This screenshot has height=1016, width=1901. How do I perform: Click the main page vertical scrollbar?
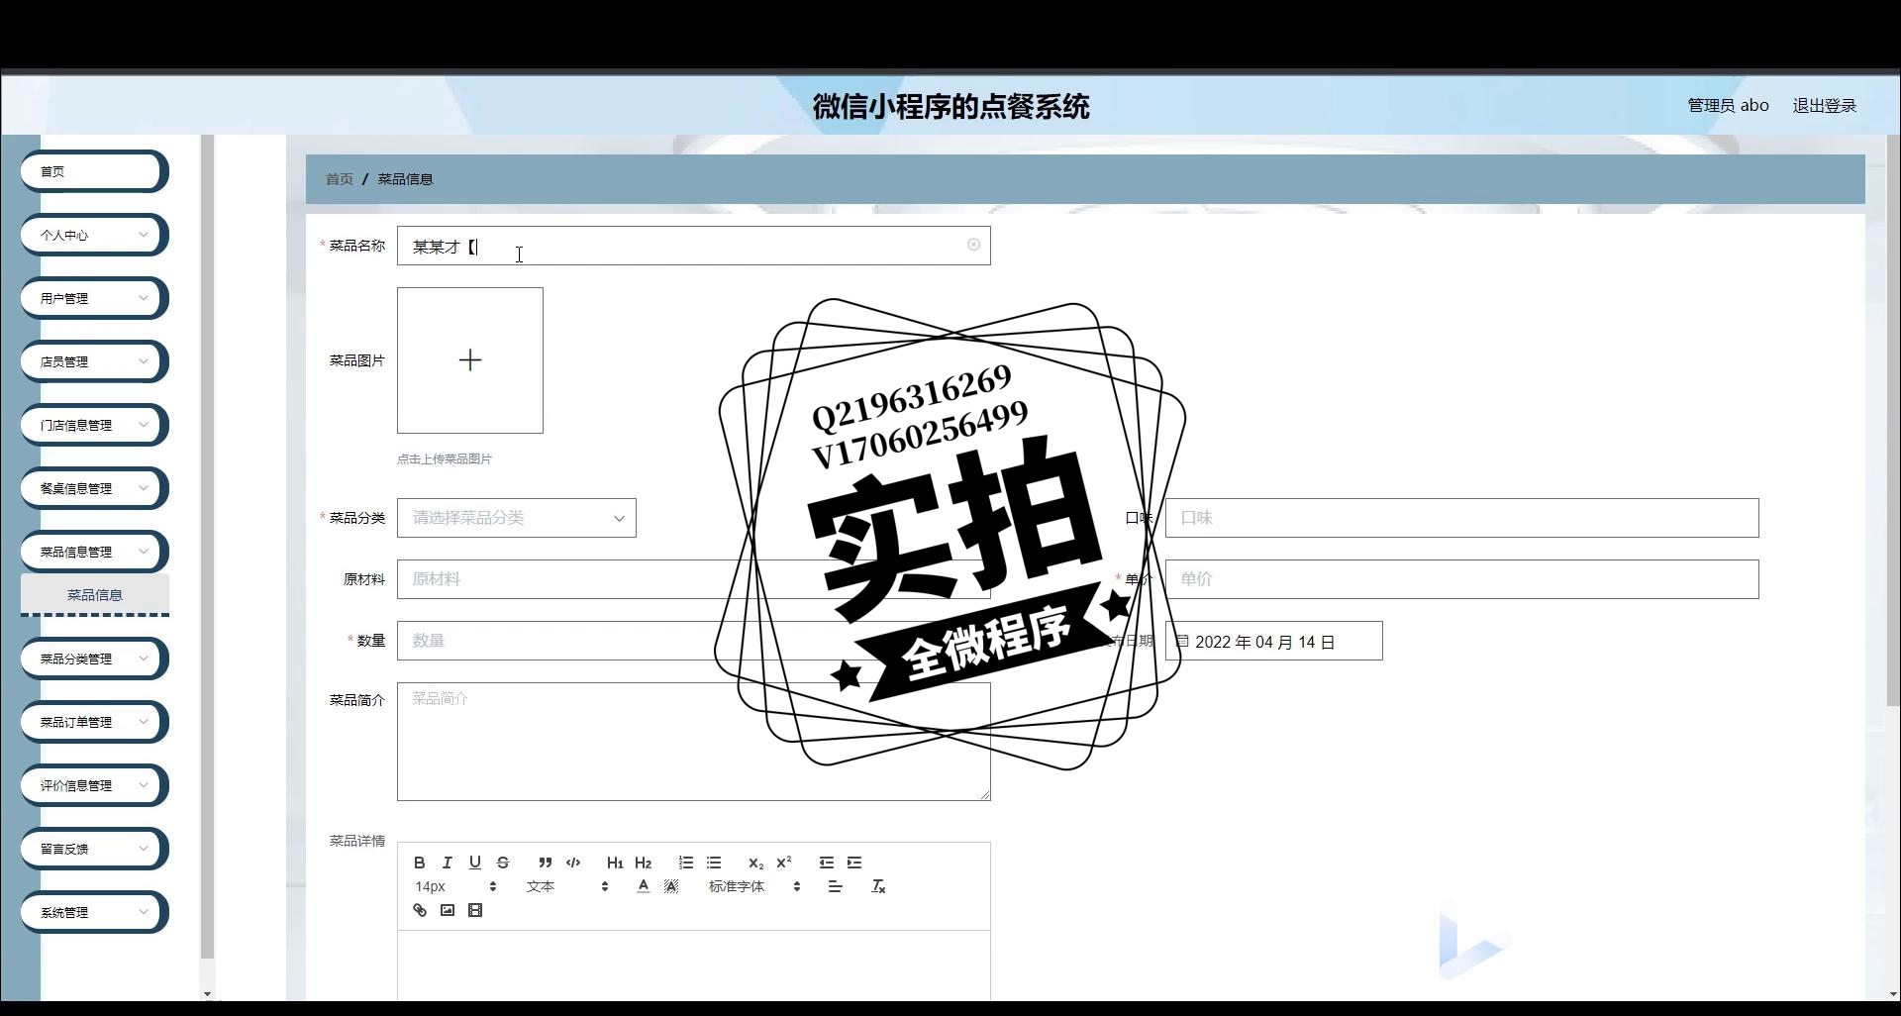1893,421
